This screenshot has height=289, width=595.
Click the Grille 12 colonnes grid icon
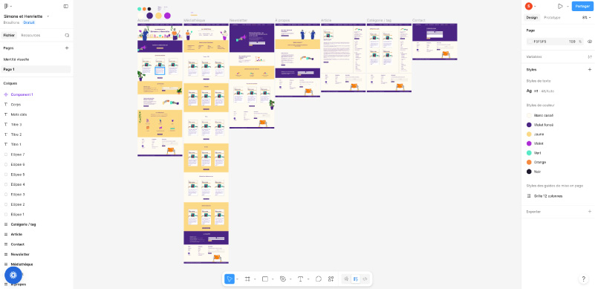[x=529, y=196]
